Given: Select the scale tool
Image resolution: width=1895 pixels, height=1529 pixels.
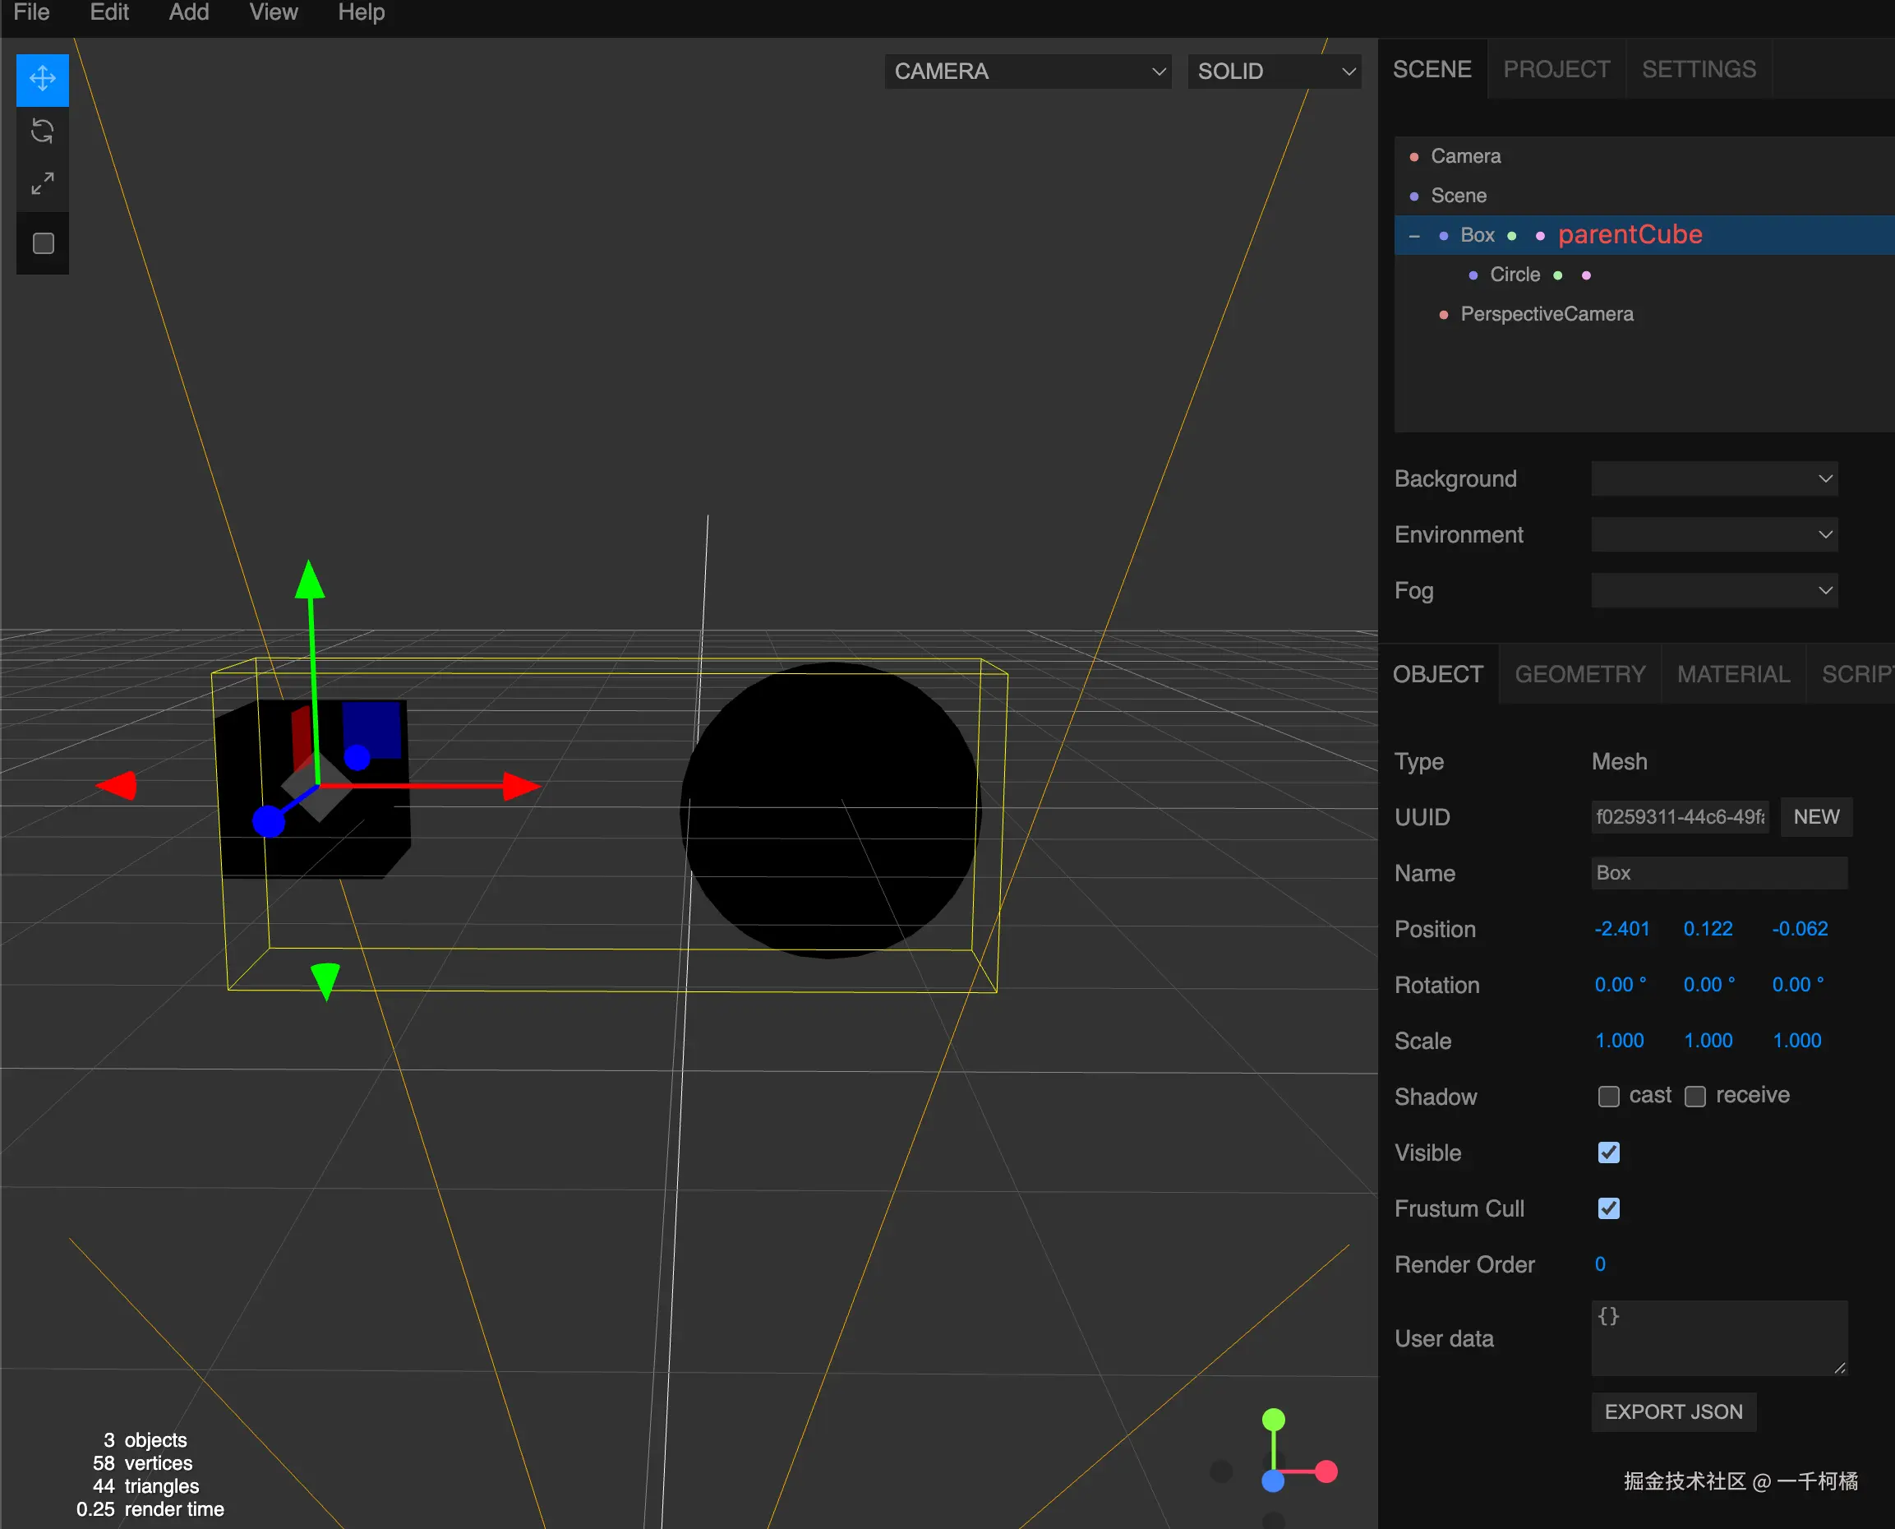Looking at the screenshot, I should 42,183.
